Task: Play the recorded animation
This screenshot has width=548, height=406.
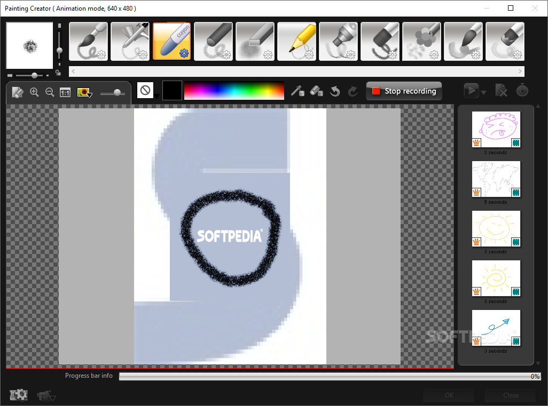Action: point(472,91)
